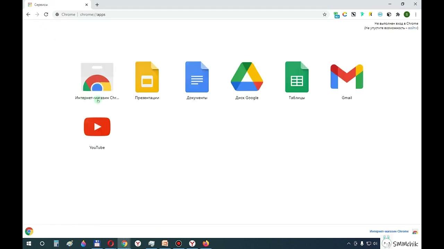Open the Paint palette taskbar icon
This screenshot has height=249, width=444.
pos(70,243)
